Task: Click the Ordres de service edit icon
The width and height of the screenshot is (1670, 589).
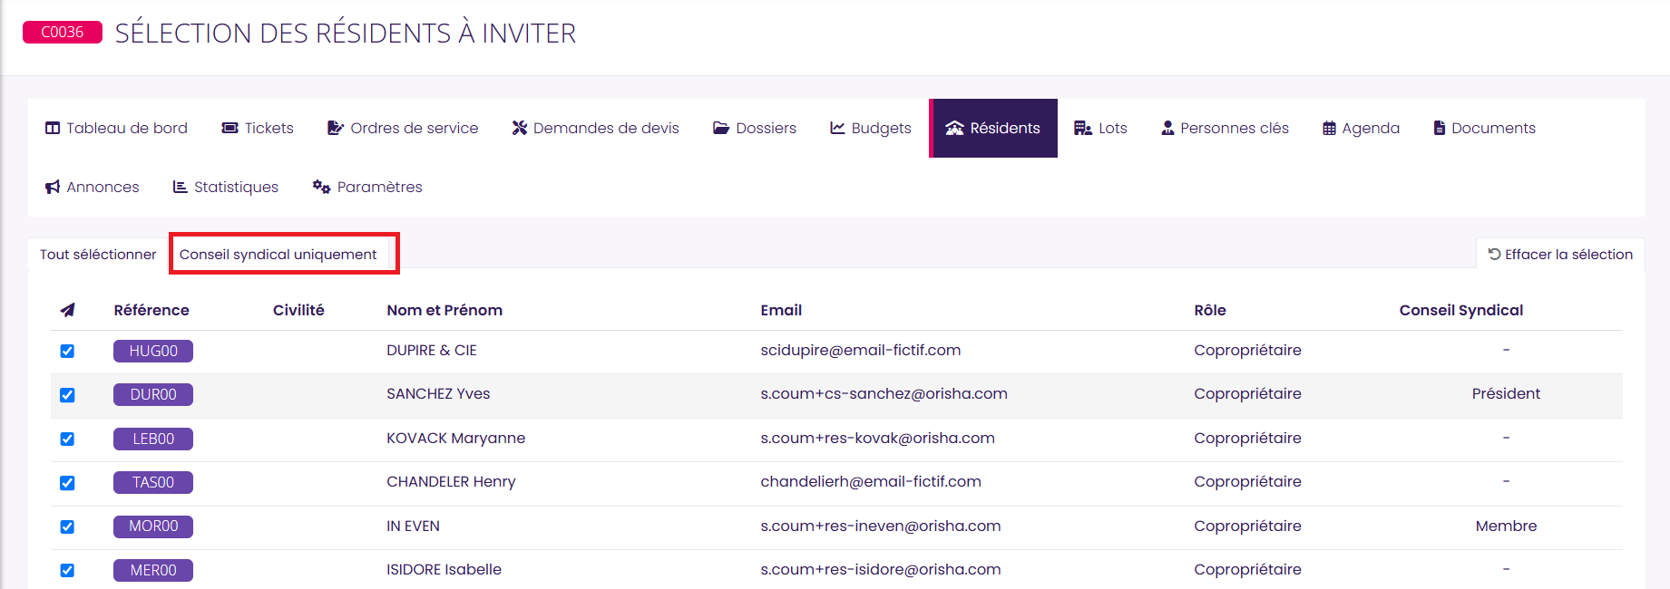Action: point(336,129)
